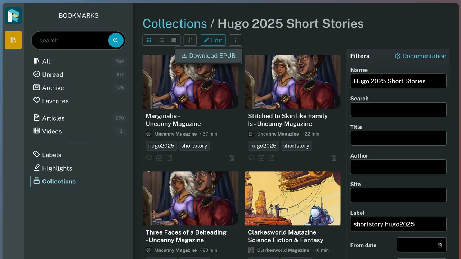Toggle the three-dot more options menu
The width and height of the screenshot is (461, 259).
[236, 40]
